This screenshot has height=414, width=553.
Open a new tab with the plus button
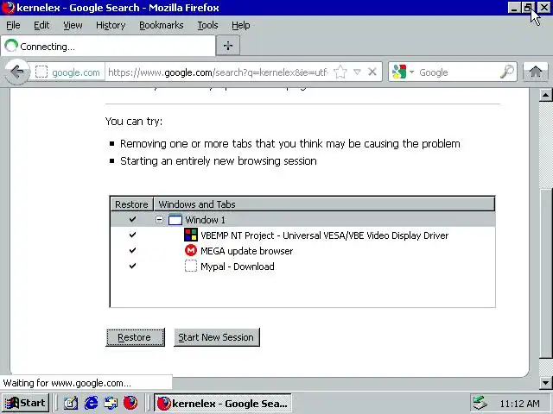tap(228, 46)
